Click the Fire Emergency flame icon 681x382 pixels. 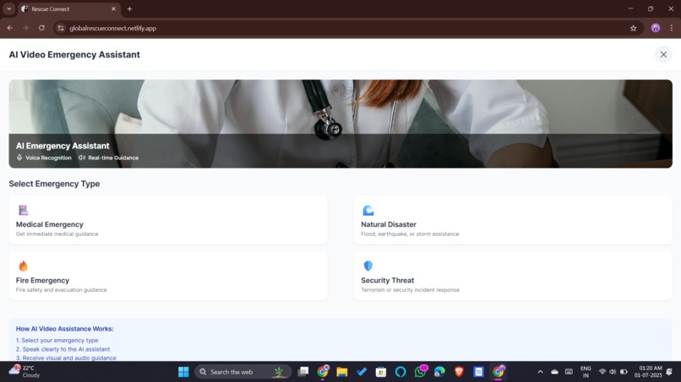click(x=23, y=266)
